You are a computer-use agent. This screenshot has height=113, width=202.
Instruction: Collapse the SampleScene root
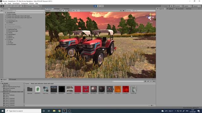(x=4, y=13)
